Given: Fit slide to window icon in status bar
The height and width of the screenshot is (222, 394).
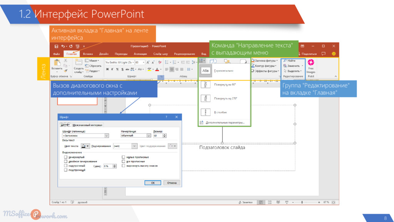Looking at the screenshot, I should 334,202.
